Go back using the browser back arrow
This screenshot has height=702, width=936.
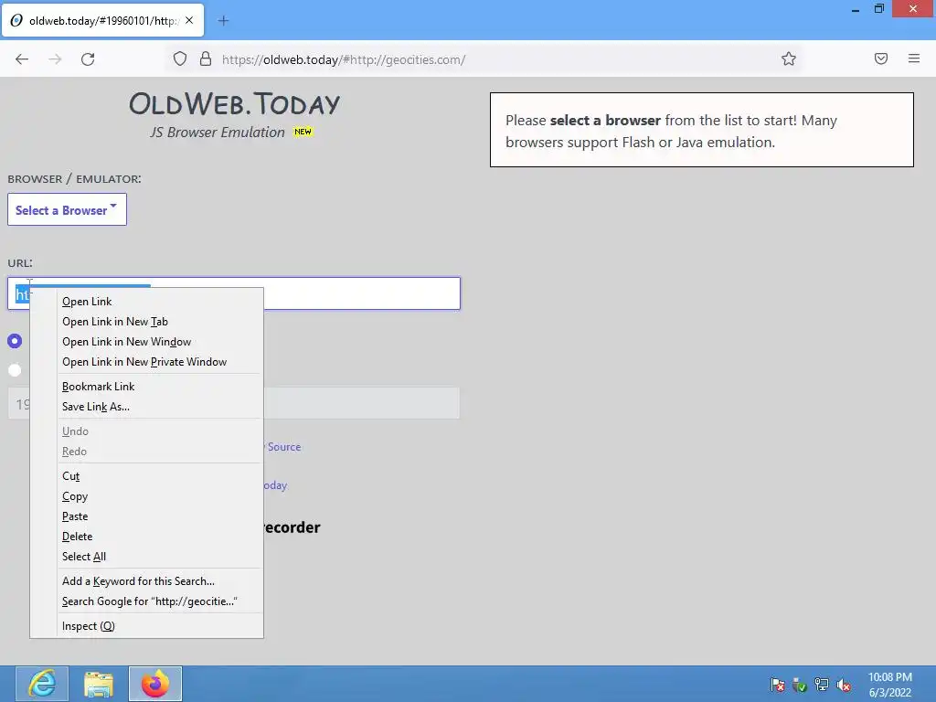(22, 59)
